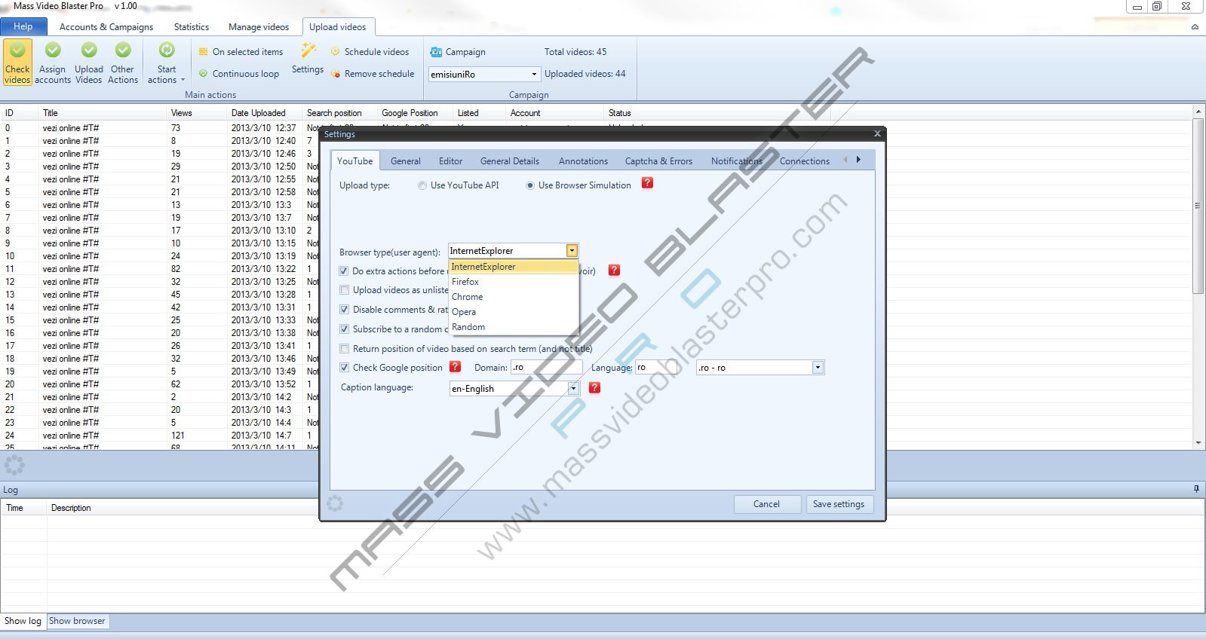The height and width of the screenshot is (639, 1206).
Task: Open the .ro - ro locale dropdown
Action: coord(818,368)
